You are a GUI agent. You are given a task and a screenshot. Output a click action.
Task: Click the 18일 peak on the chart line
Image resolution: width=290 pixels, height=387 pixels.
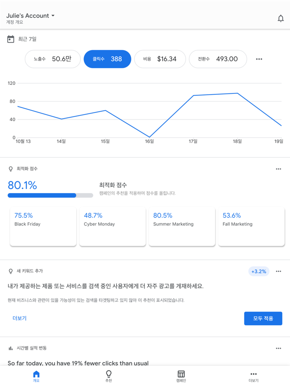click(x=237, y=93)
